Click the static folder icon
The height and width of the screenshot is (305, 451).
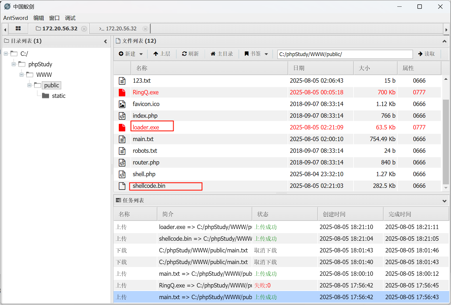point(46,96)
